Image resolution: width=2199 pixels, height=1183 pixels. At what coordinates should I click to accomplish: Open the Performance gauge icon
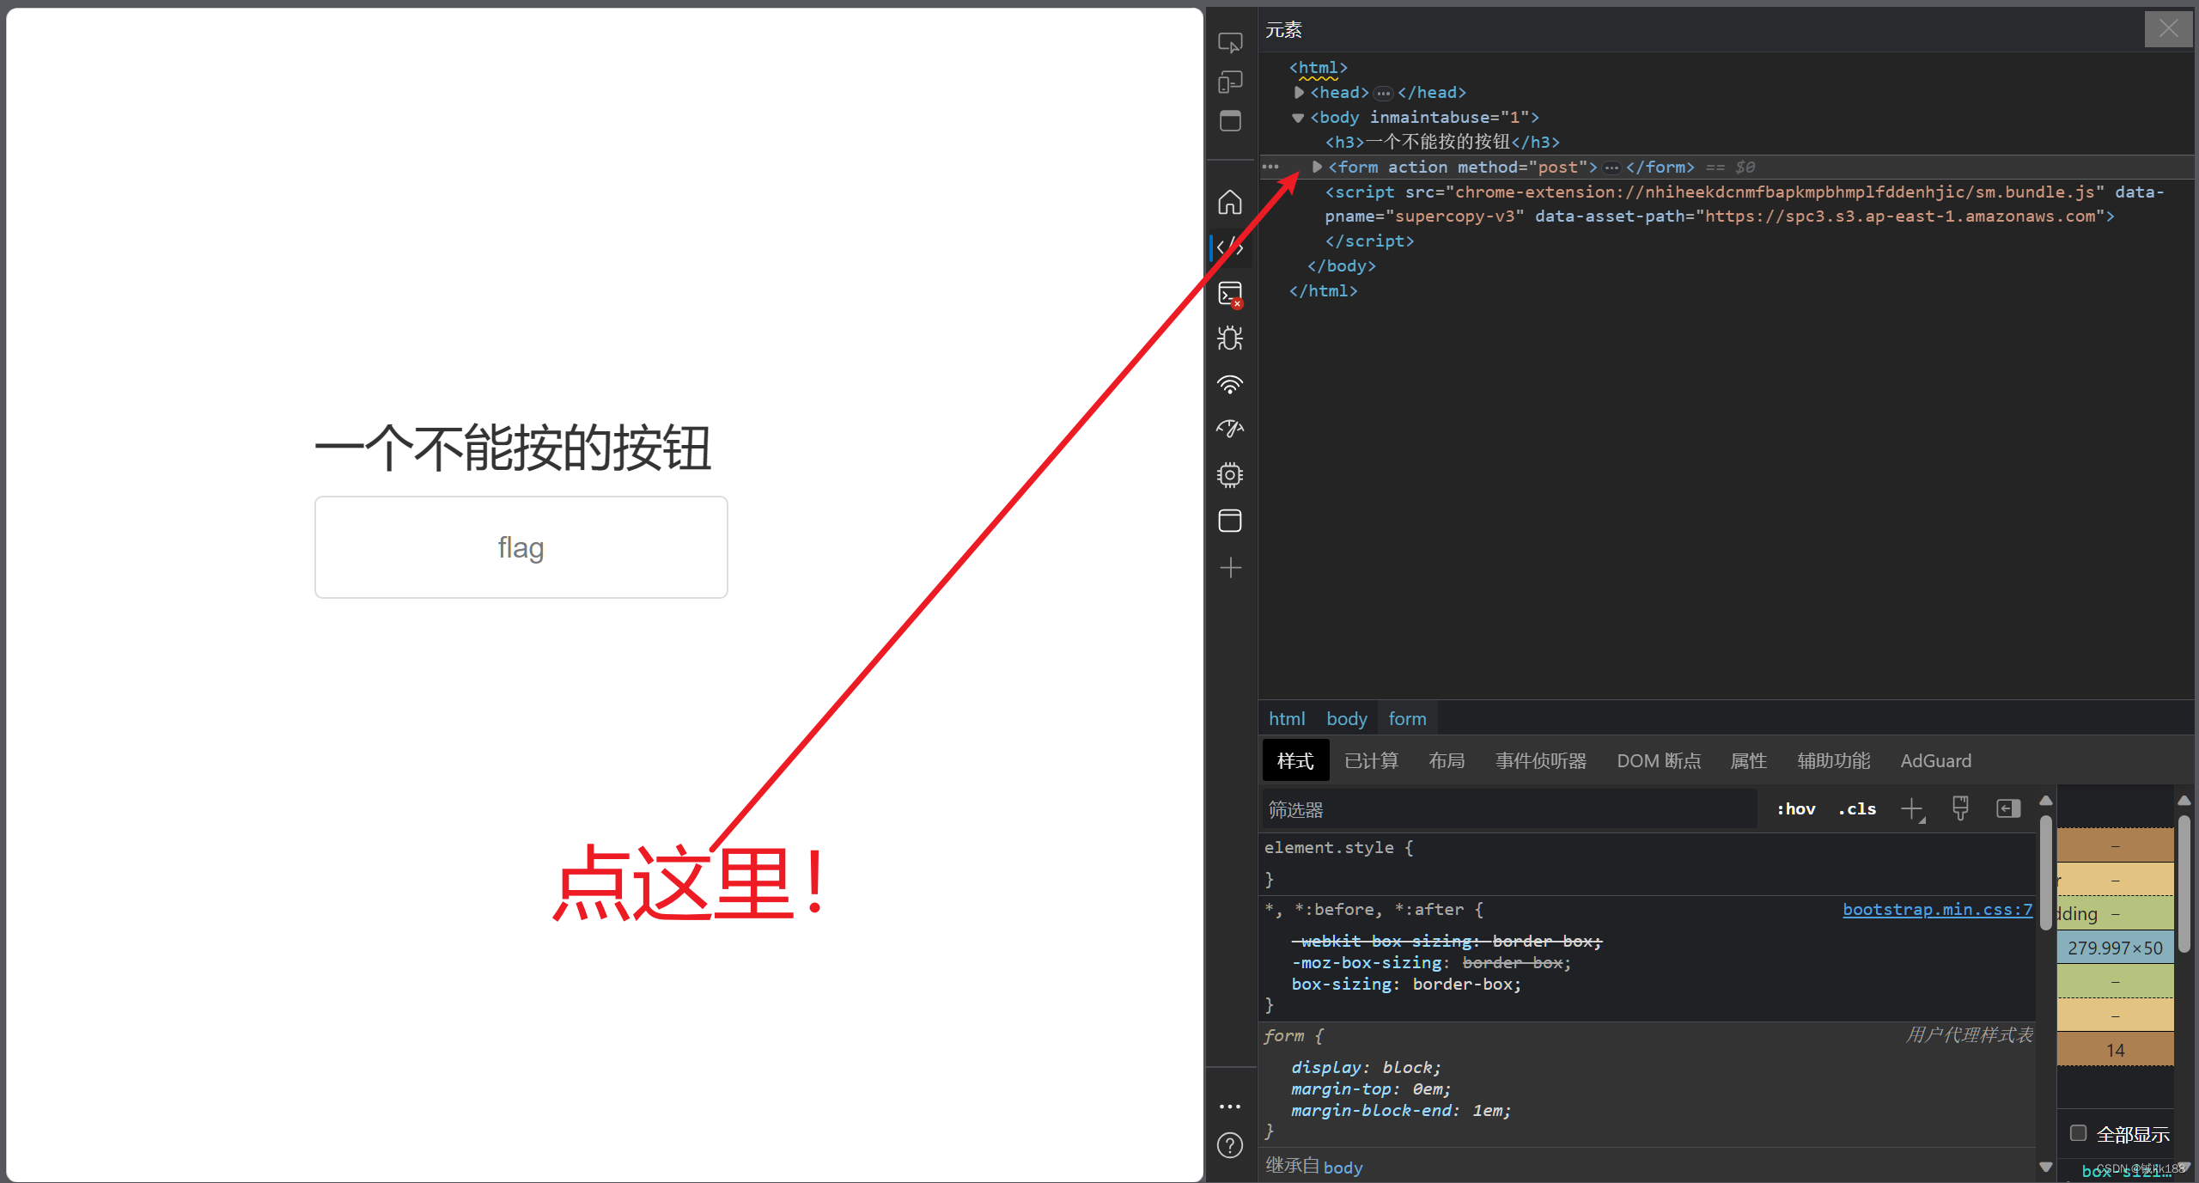[1230, 429]
